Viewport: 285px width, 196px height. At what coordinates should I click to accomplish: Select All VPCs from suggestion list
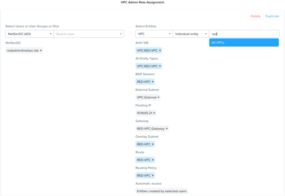click(x=244, y=43)
